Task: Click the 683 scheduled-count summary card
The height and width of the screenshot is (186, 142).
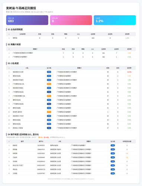Action: (27, 20)
